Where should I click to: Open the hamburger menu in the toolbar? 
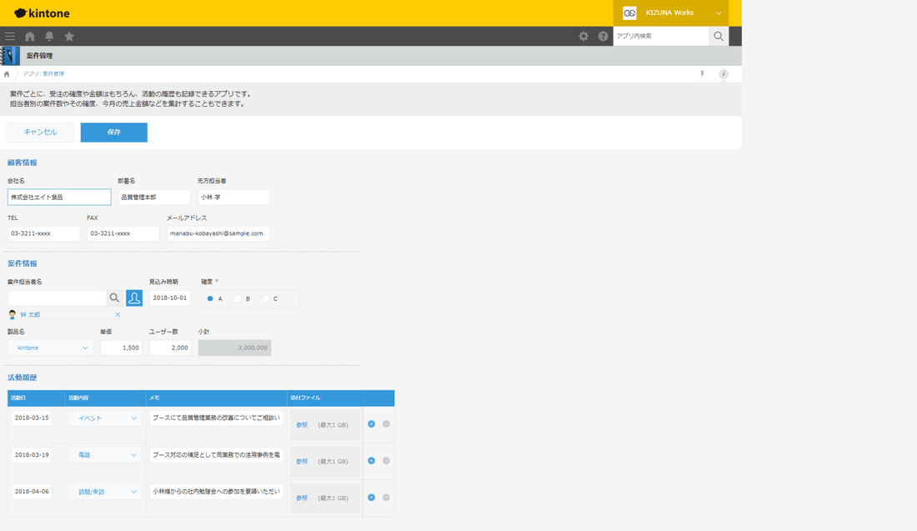pyautogui.click(x=10, y=36)
